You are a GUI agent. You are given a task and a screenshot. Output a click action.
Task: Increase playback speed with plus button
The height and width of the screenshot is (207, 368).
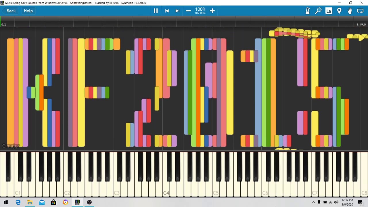(212, 11)
